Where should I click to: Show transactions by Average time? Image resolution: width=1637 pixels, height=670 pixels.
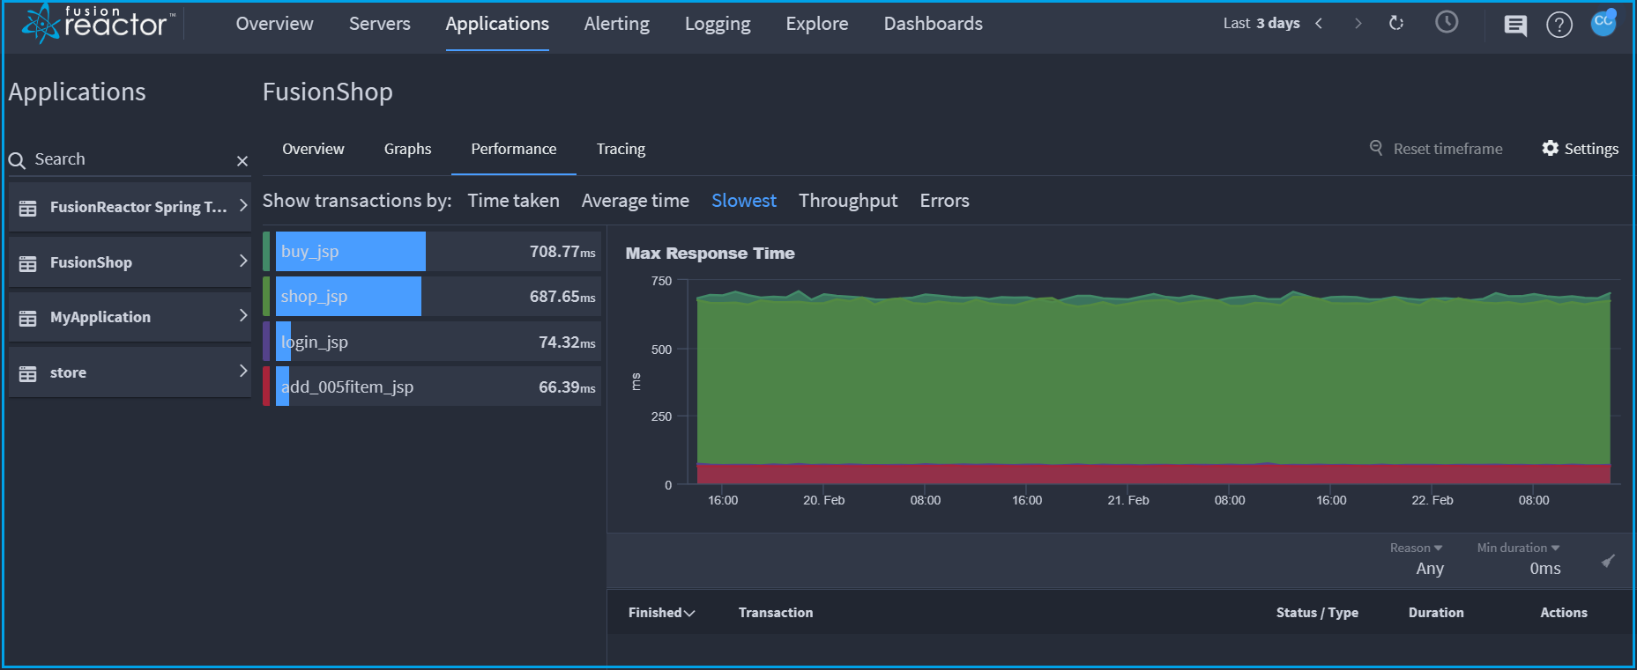click(x=635, y=201)
